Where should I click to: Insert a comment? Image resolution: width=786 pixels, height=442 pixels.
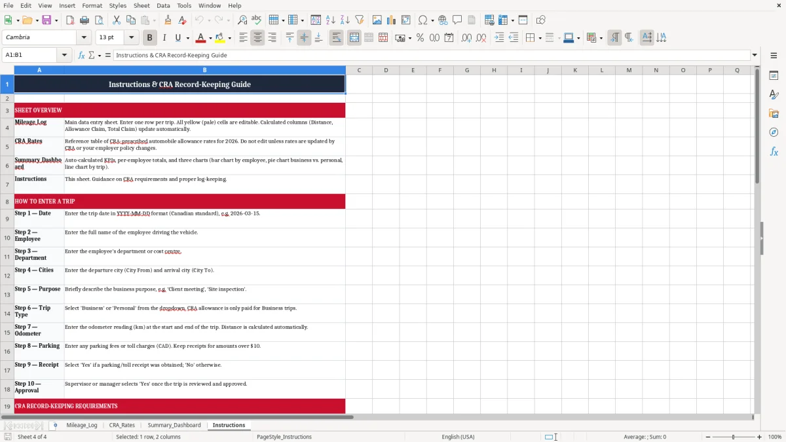(x=457, y=20)
